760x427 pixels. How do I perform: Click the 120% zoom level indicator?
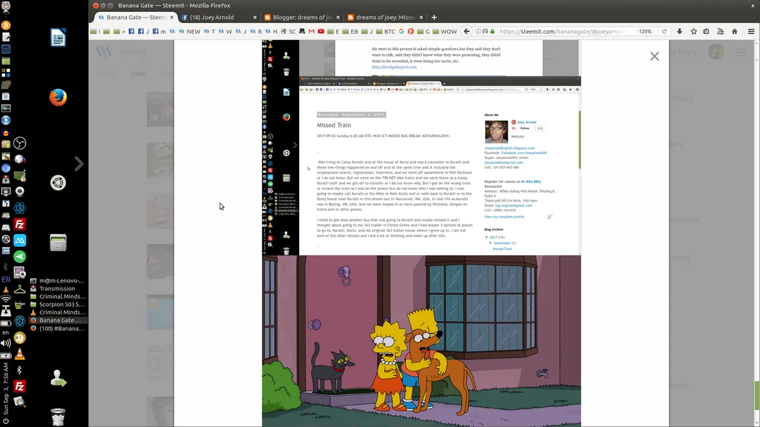645,31
